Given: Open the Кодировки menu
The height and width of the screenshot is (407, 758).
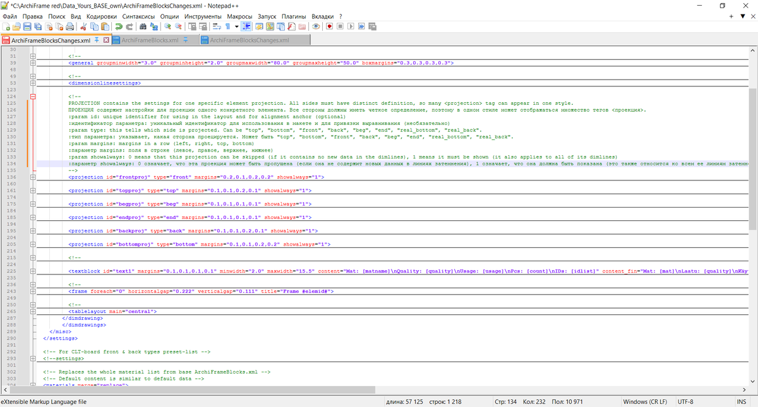Looking at the screenshot, I should click(102, 16).
